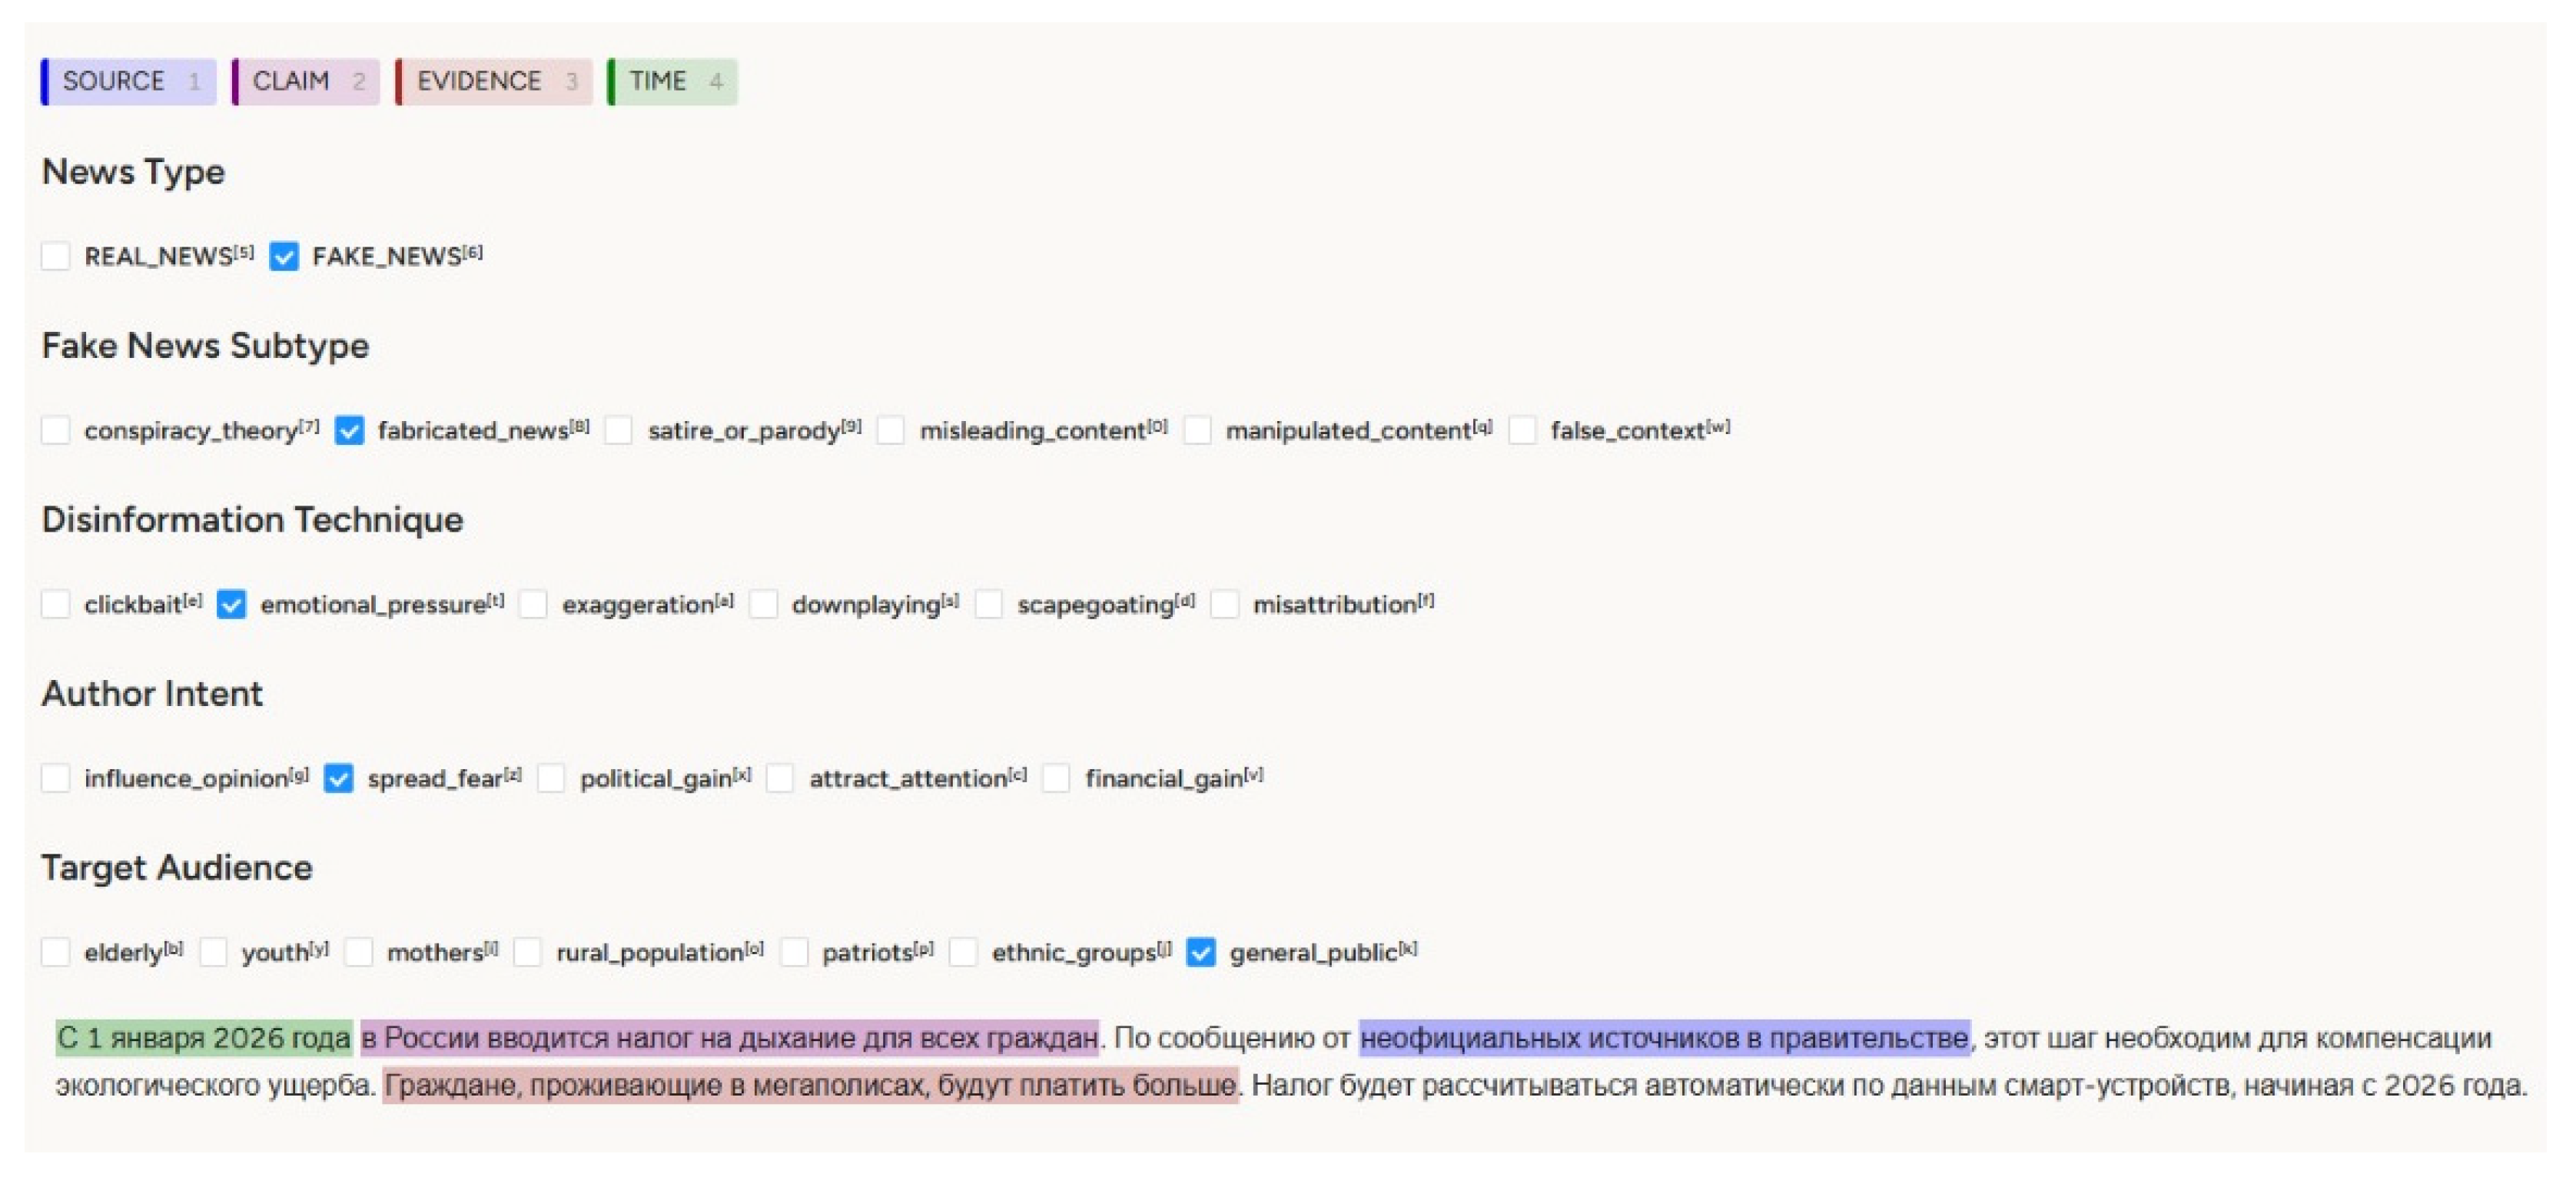Select the TIME label tag
This screenshot has width=2576, height=1177.
coord(672,81)
